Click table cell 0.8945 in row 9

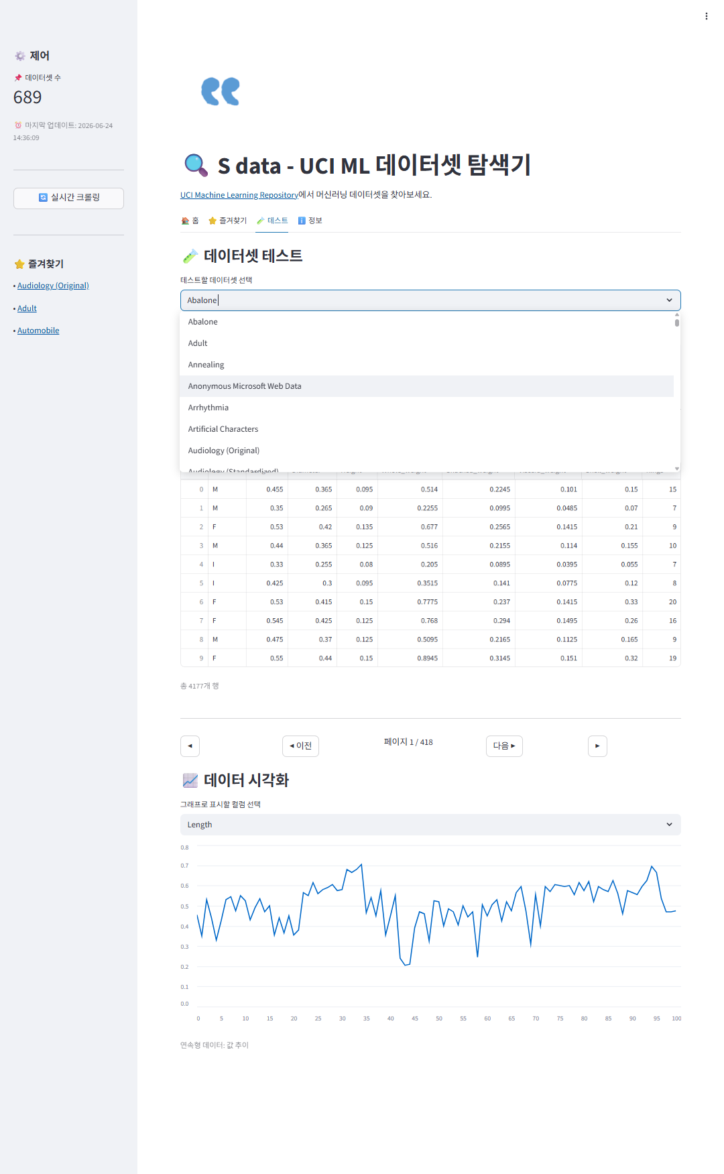(410, 658)
